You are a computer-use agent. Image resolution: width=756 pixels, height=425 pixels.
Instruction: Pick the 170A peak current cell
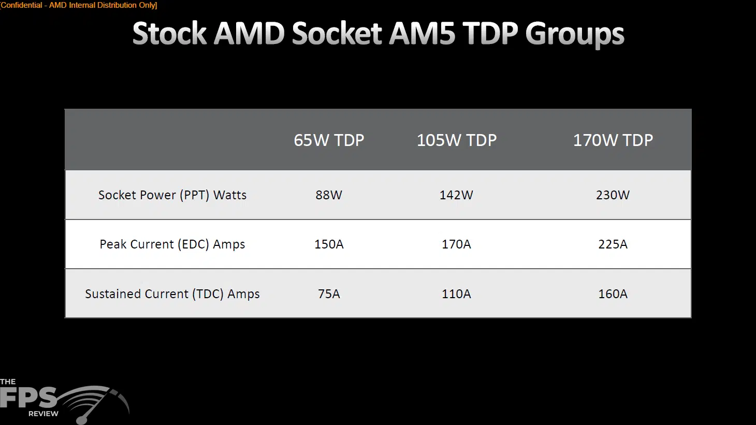(x=456, y=244)
